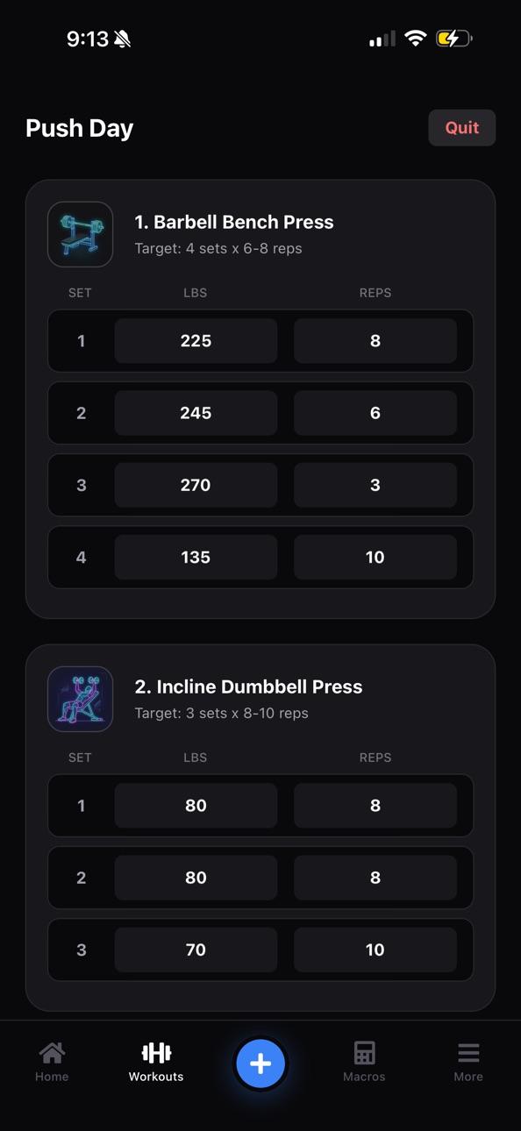
Task: Edit incline press set 3 reps 10
Action: click(375, 950)
